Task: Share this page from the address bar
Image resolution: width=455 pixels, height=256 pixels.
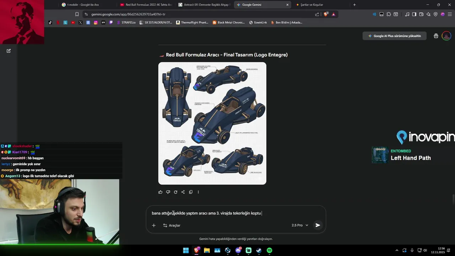Action: tap(317, 14)
